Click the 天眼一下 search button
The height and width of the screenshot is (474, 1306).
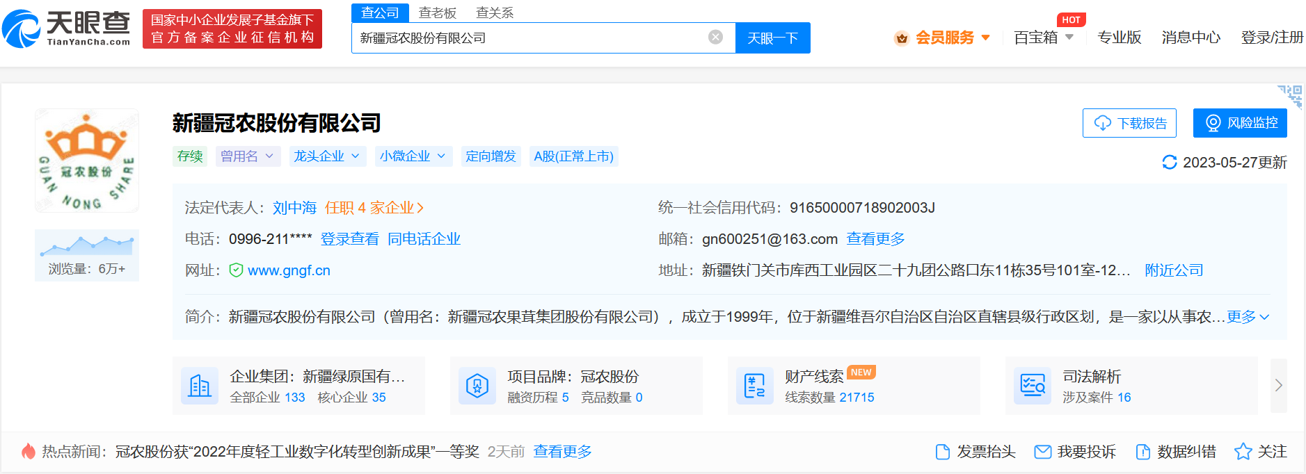[772, 38]
